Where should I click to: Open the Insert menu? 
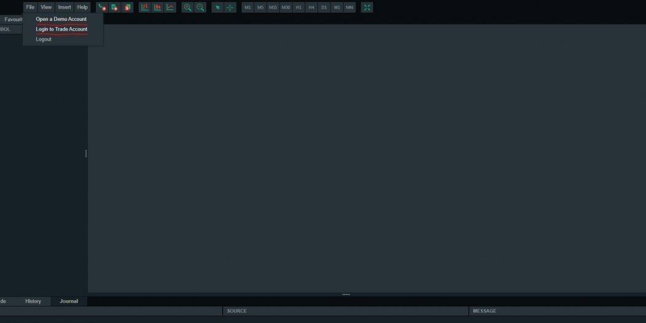64,7
